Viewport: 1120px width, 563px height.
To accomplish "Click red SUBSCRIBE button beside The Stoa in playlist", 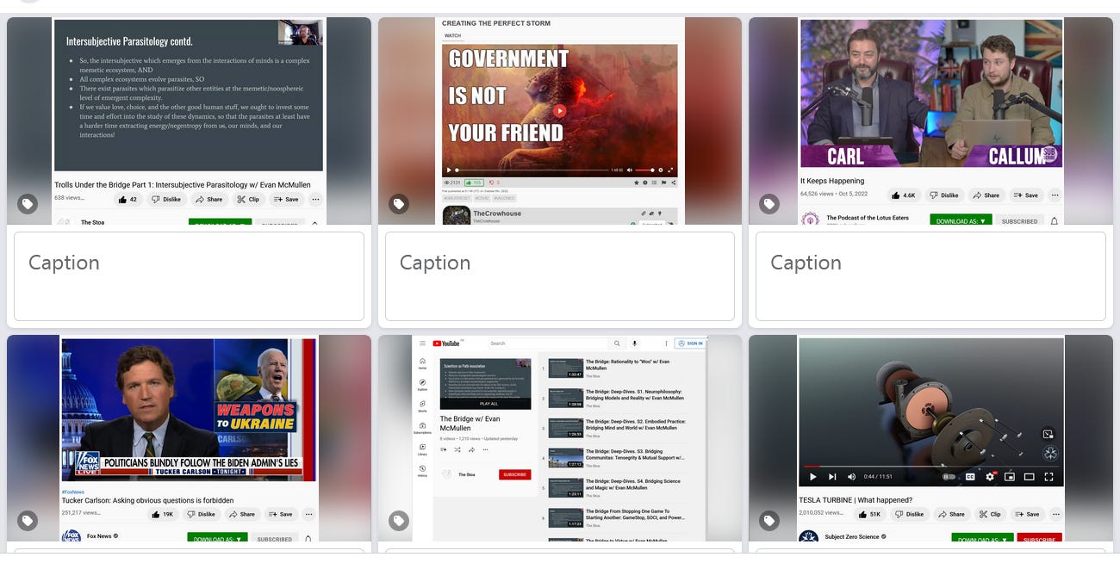I will pos(514,474).
